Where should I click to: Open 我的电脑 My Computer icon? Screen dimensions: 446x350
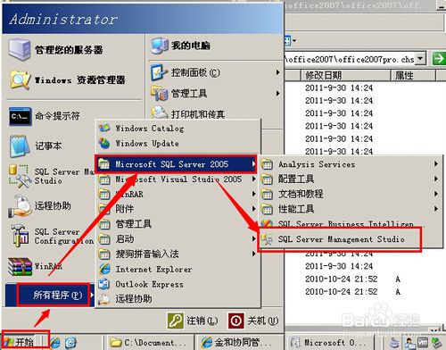pyautogui.click(x=160, y=46)
